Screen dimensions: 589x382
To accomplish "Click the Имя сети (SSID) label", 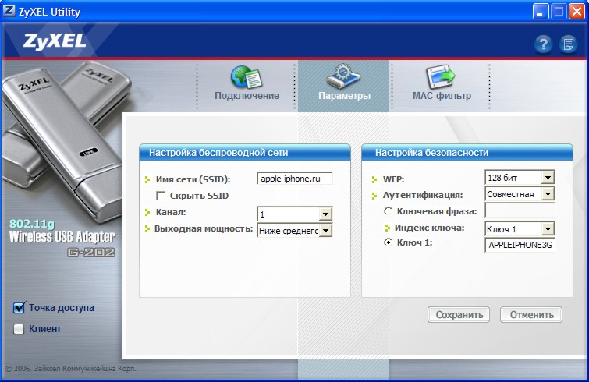I will 193,179.
